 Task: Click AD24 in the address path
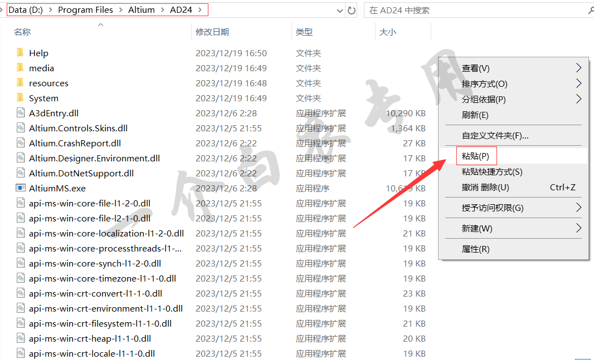(181, 10)
